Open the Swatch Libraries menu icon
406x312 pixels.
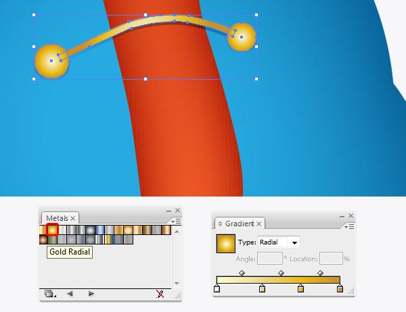pyautogui.click(x=49, y=294)
